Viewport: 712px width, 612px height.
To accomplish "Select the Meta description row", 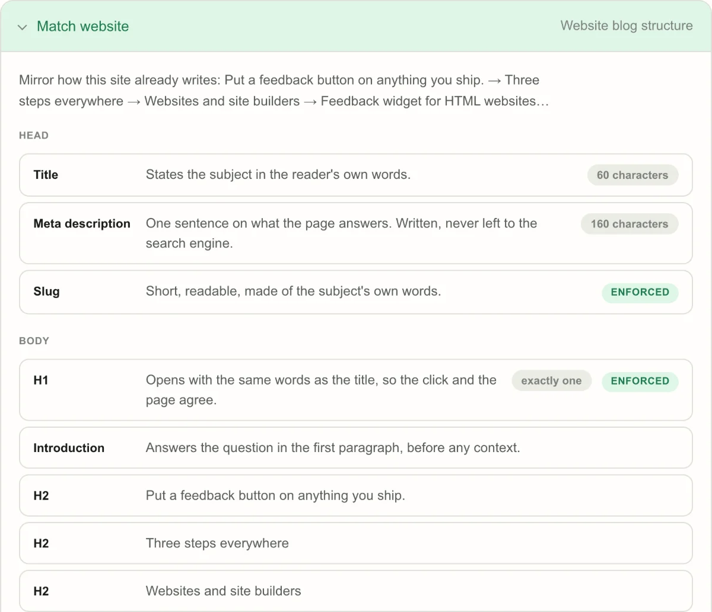I will pos(356,233).
